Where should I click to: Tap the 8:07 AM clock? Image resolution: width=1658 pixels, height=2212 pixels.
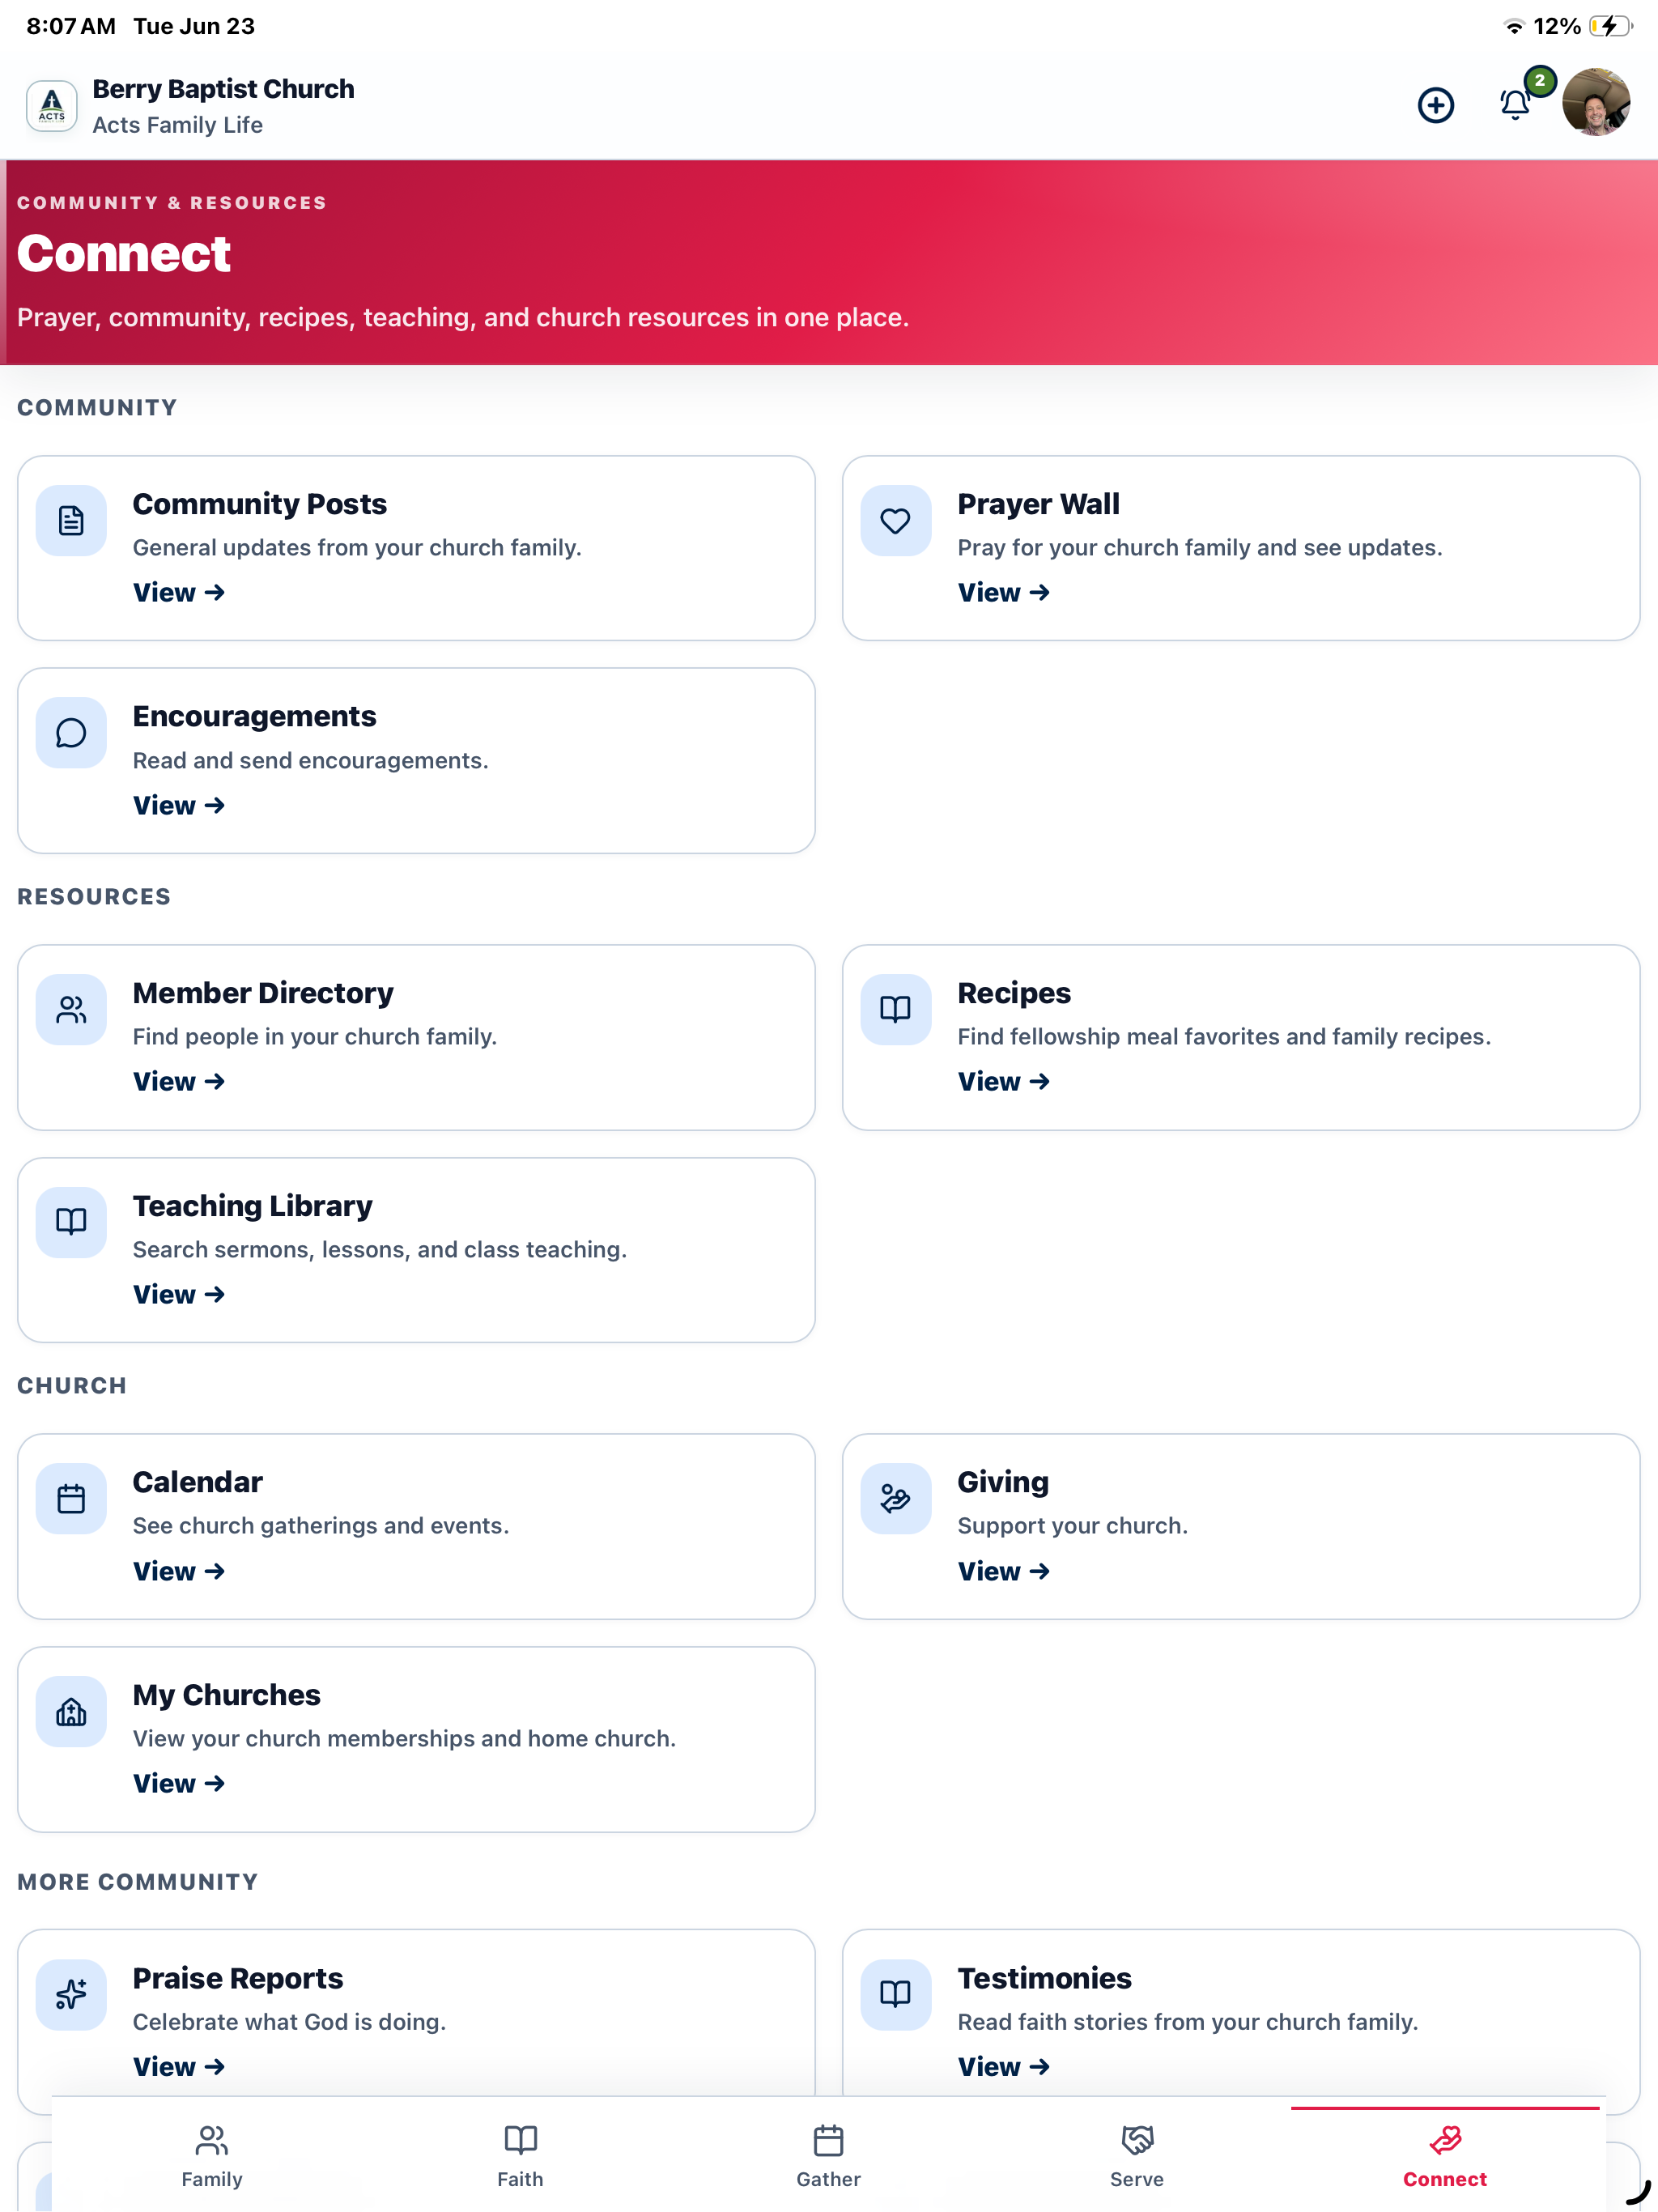point(71,26)
